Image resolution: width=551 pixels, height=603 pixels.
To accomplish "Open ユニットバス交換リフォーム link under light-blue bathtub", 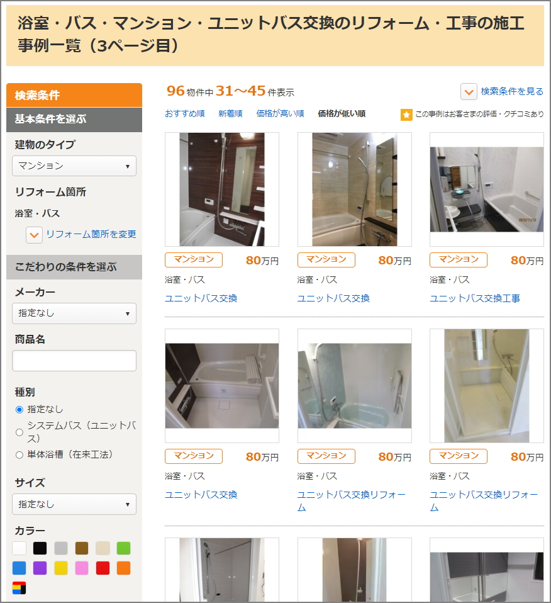I will pyautogui.click(x=351, y=501).
